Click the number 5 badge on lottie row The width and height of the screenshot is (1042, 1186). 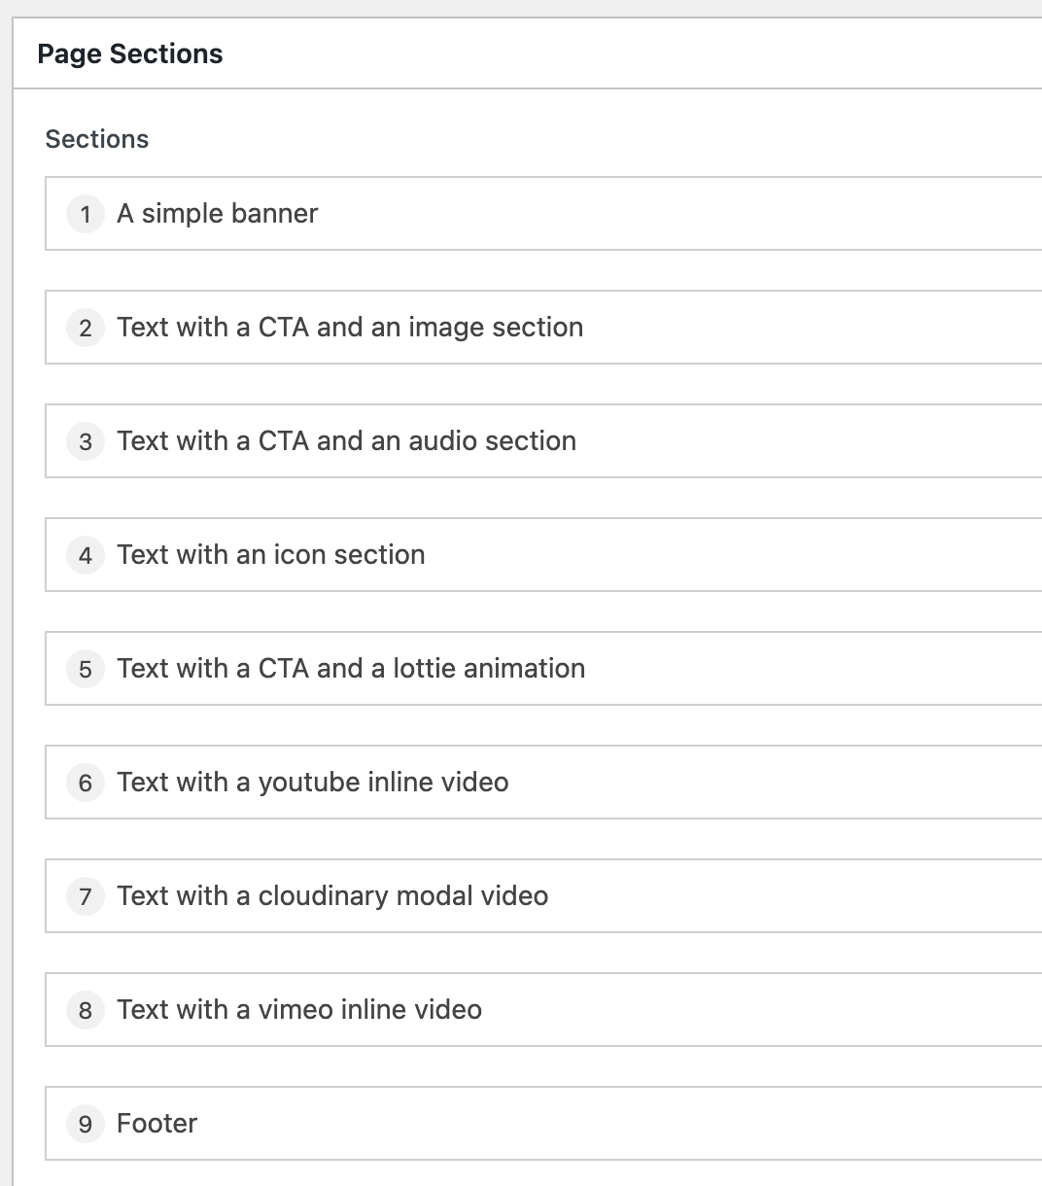click(86, 669)
